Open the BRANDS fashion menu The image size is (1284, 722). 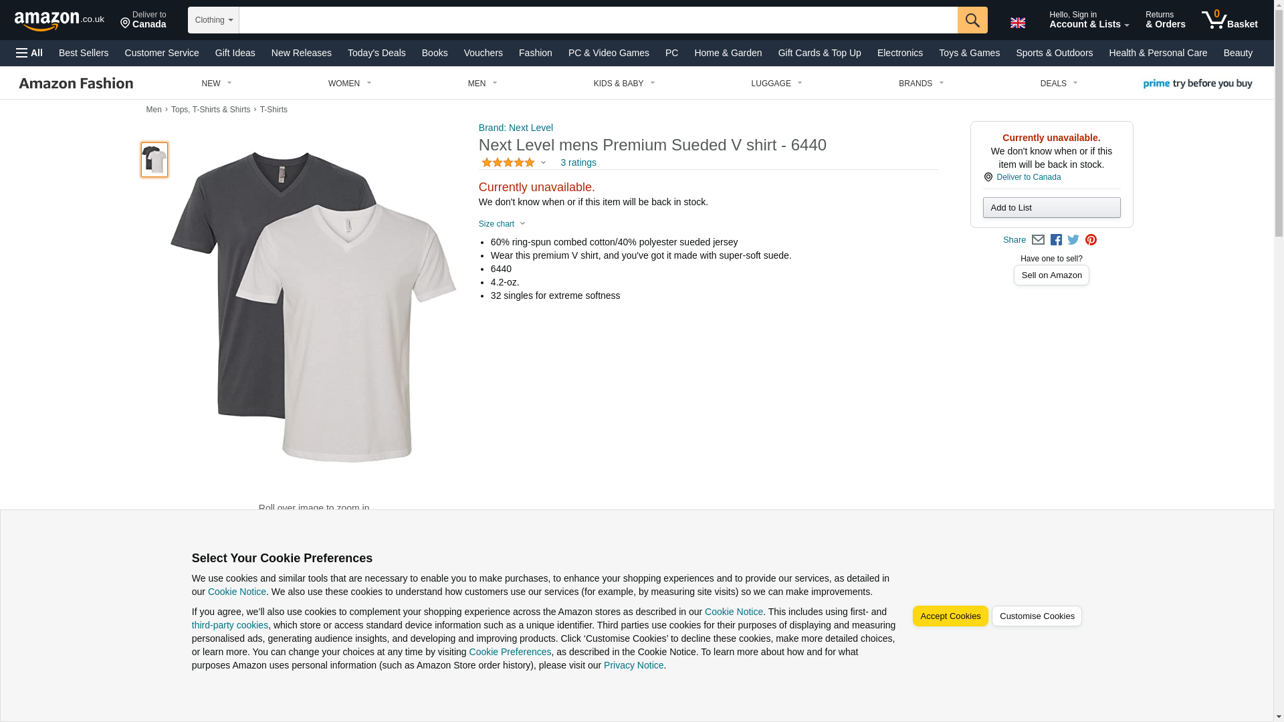tap(921, 84)
